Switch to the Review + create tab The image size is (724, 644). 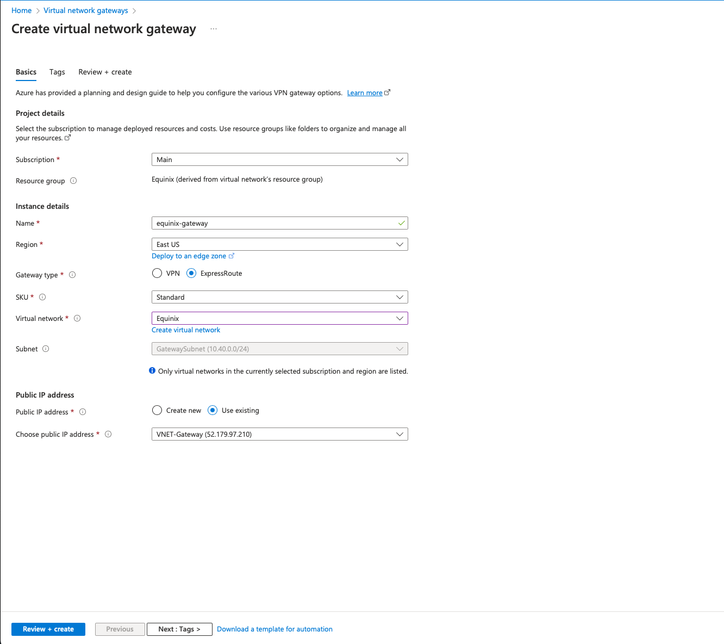pyautogui.click(x=105, y=72)
